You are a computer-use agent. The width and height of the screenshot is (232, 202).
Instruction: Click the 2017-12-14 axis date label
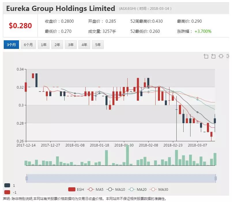coord(26,145)
